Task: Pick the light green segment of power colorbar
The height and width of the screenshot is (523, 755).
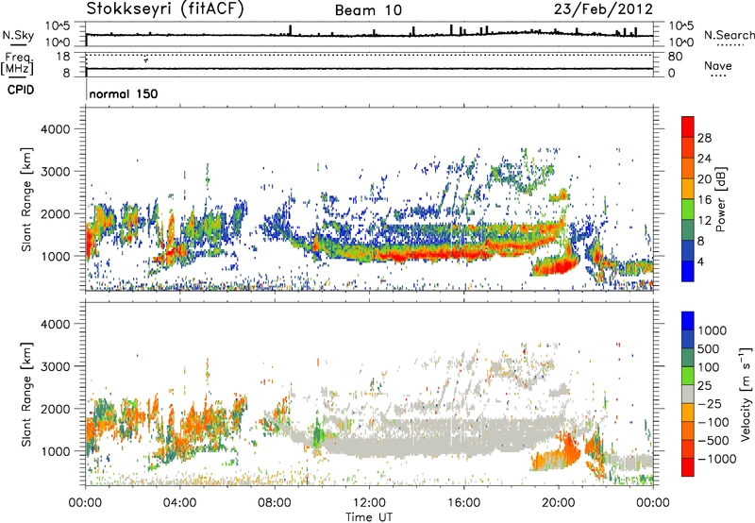Action: (688, 209)
